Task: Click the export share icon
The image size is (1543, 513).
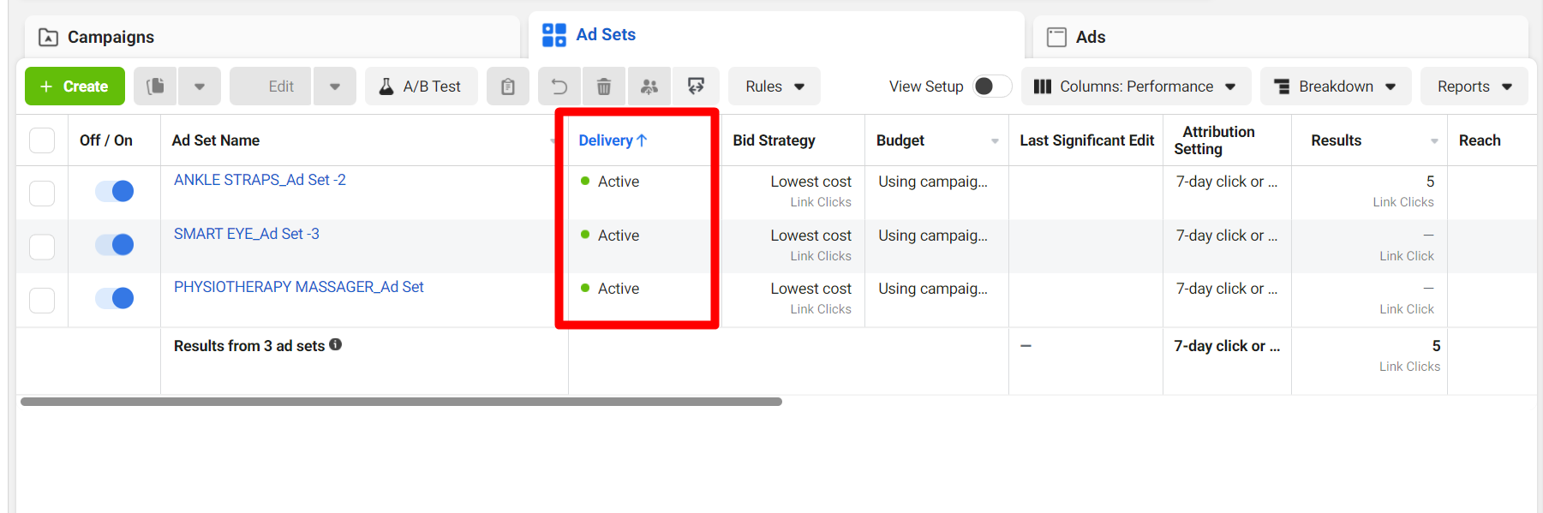Action: [696, 86]
